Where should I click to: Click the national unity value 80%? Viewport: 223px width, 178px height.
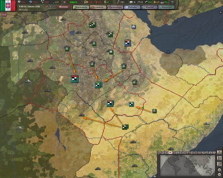coord(166,2)
